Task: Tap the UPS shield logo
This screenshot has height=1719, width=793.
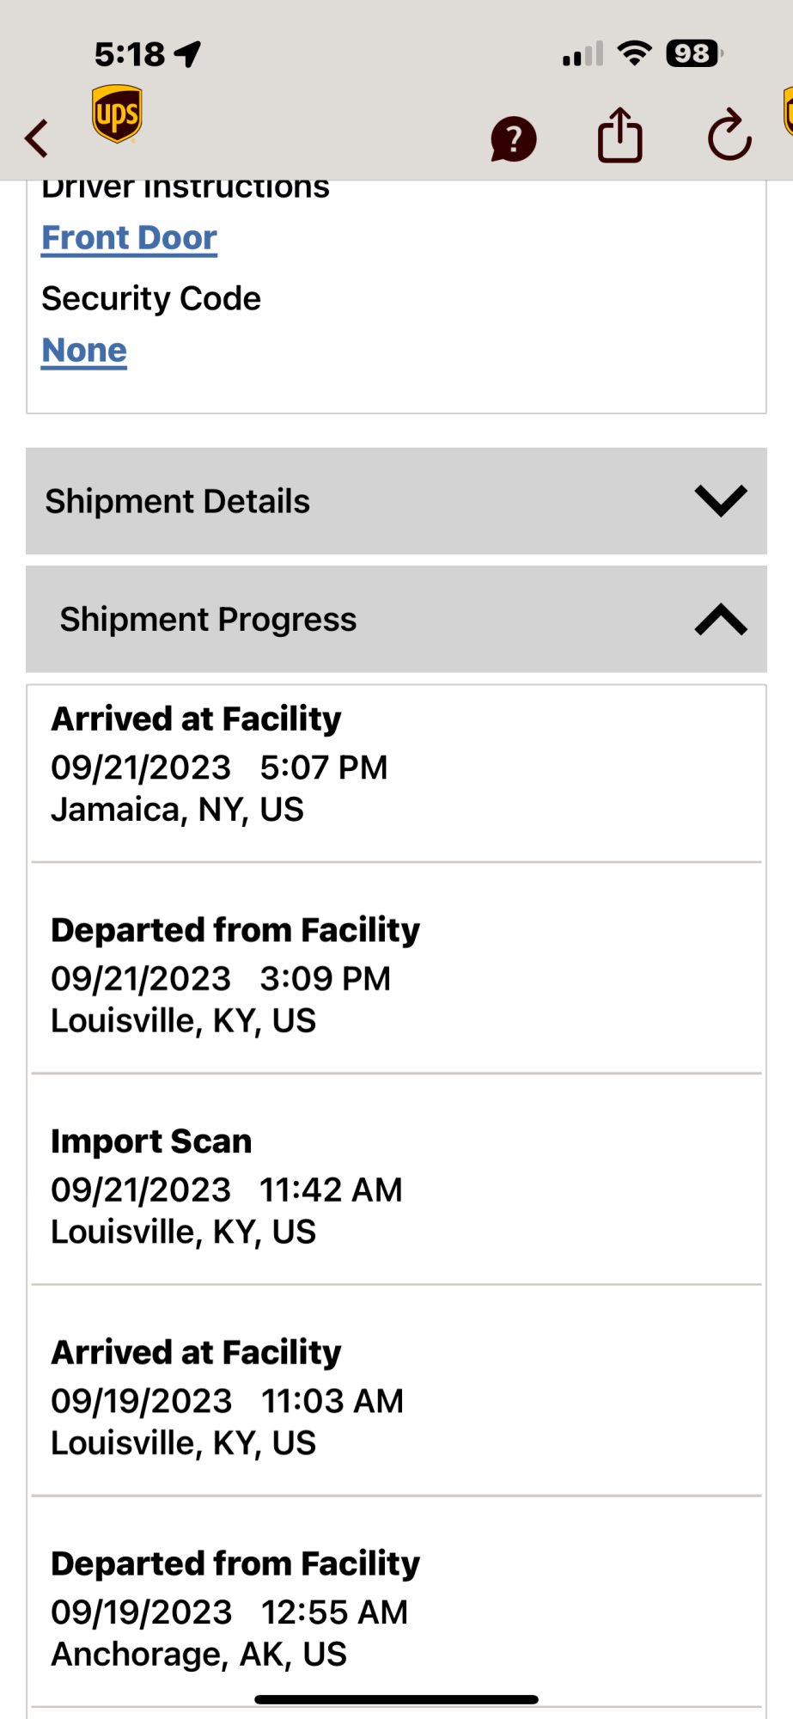Action: [117, 113]
